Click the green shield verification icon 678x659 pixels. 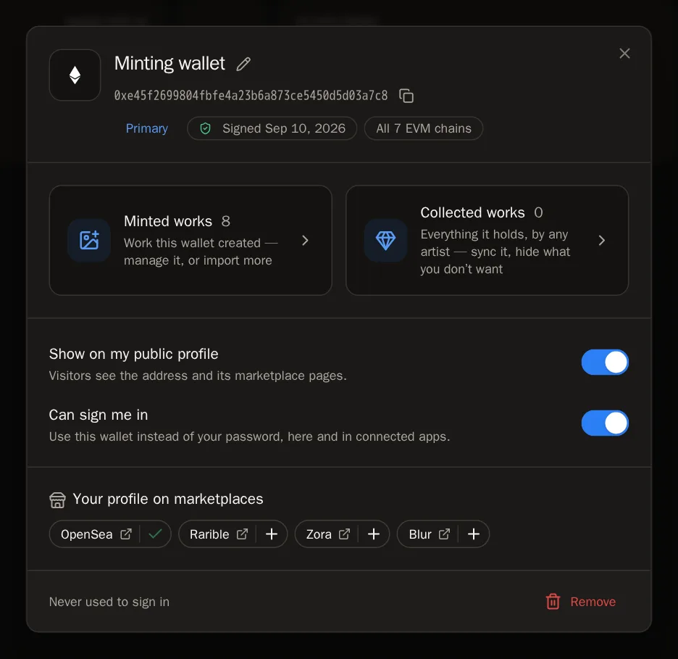point(206,128)
